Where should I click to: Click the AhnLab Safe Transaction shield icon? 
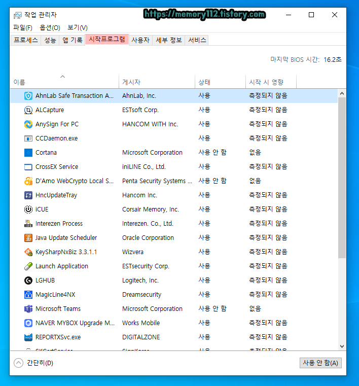click(x=28, y=96)
